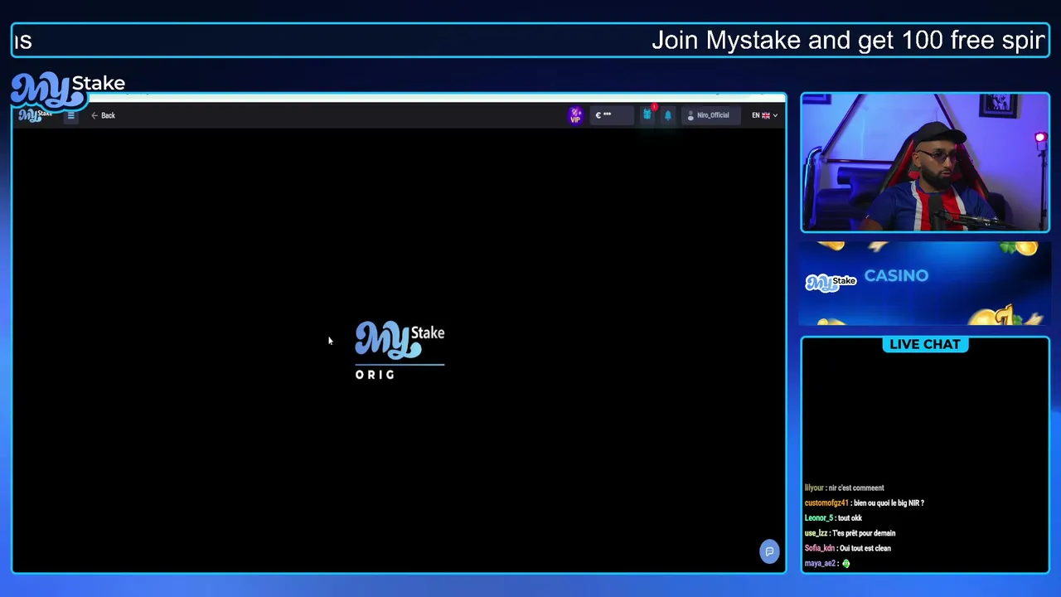Click chat message 'T'es prêt pour demain'
This screenshot has height=597, width=1061.
(864, 533)
